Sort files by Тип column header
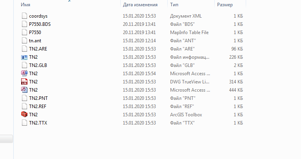Screen dimensions: 301x159 (x=174, y=5)
